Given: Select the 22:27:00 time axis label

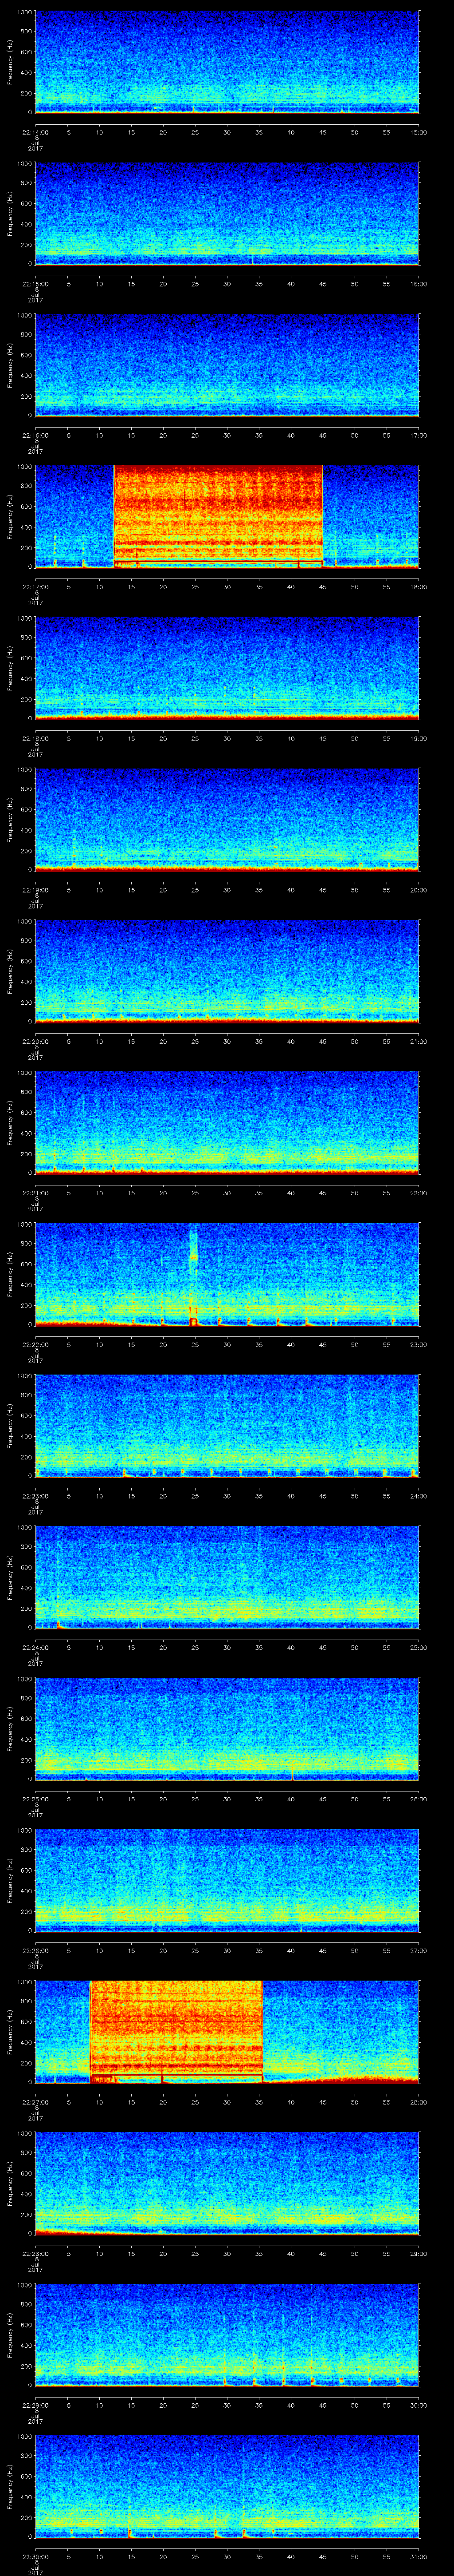Looking at the screenshot, I should 35,2101.
